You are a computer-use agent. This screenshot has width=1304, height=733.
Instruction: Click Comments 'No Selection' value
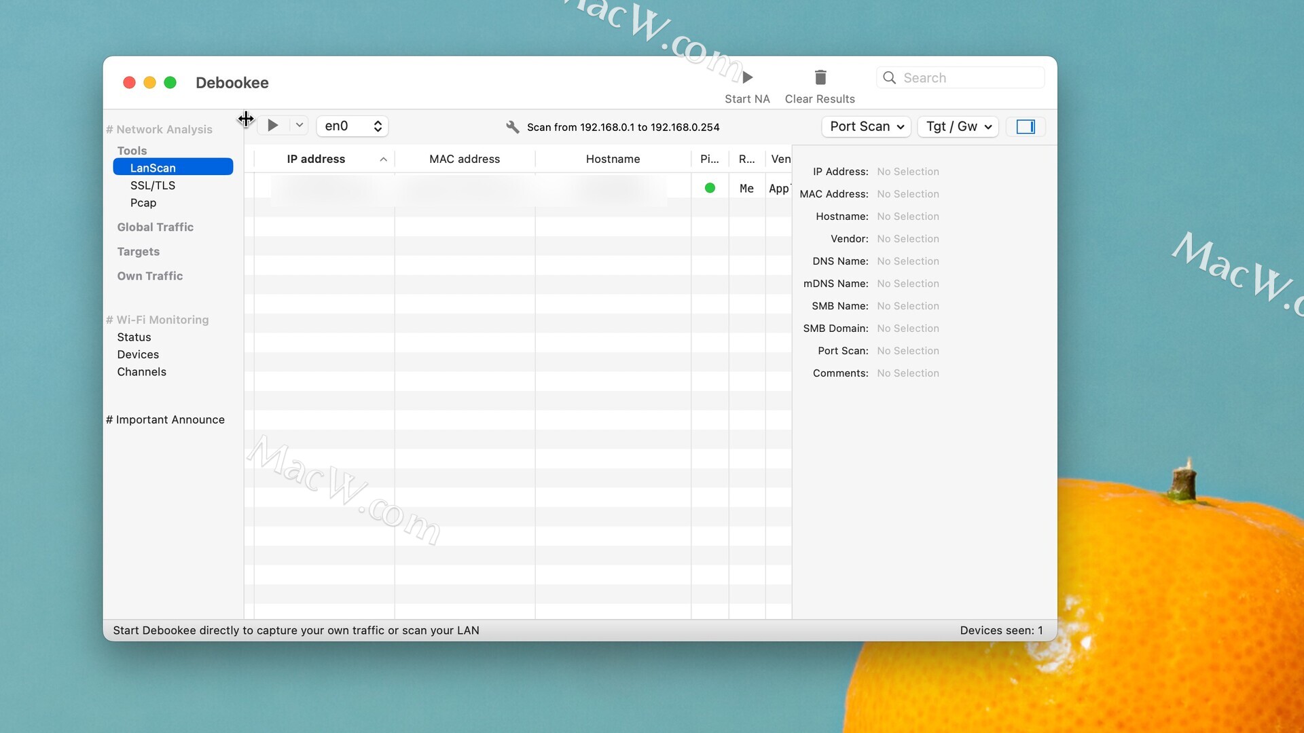tap(908, 373)
